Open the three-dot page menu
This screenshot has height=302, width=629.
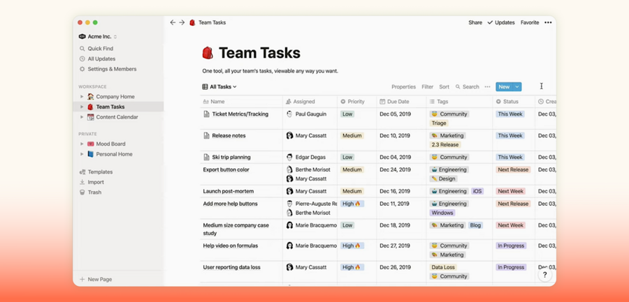point(548,22)
